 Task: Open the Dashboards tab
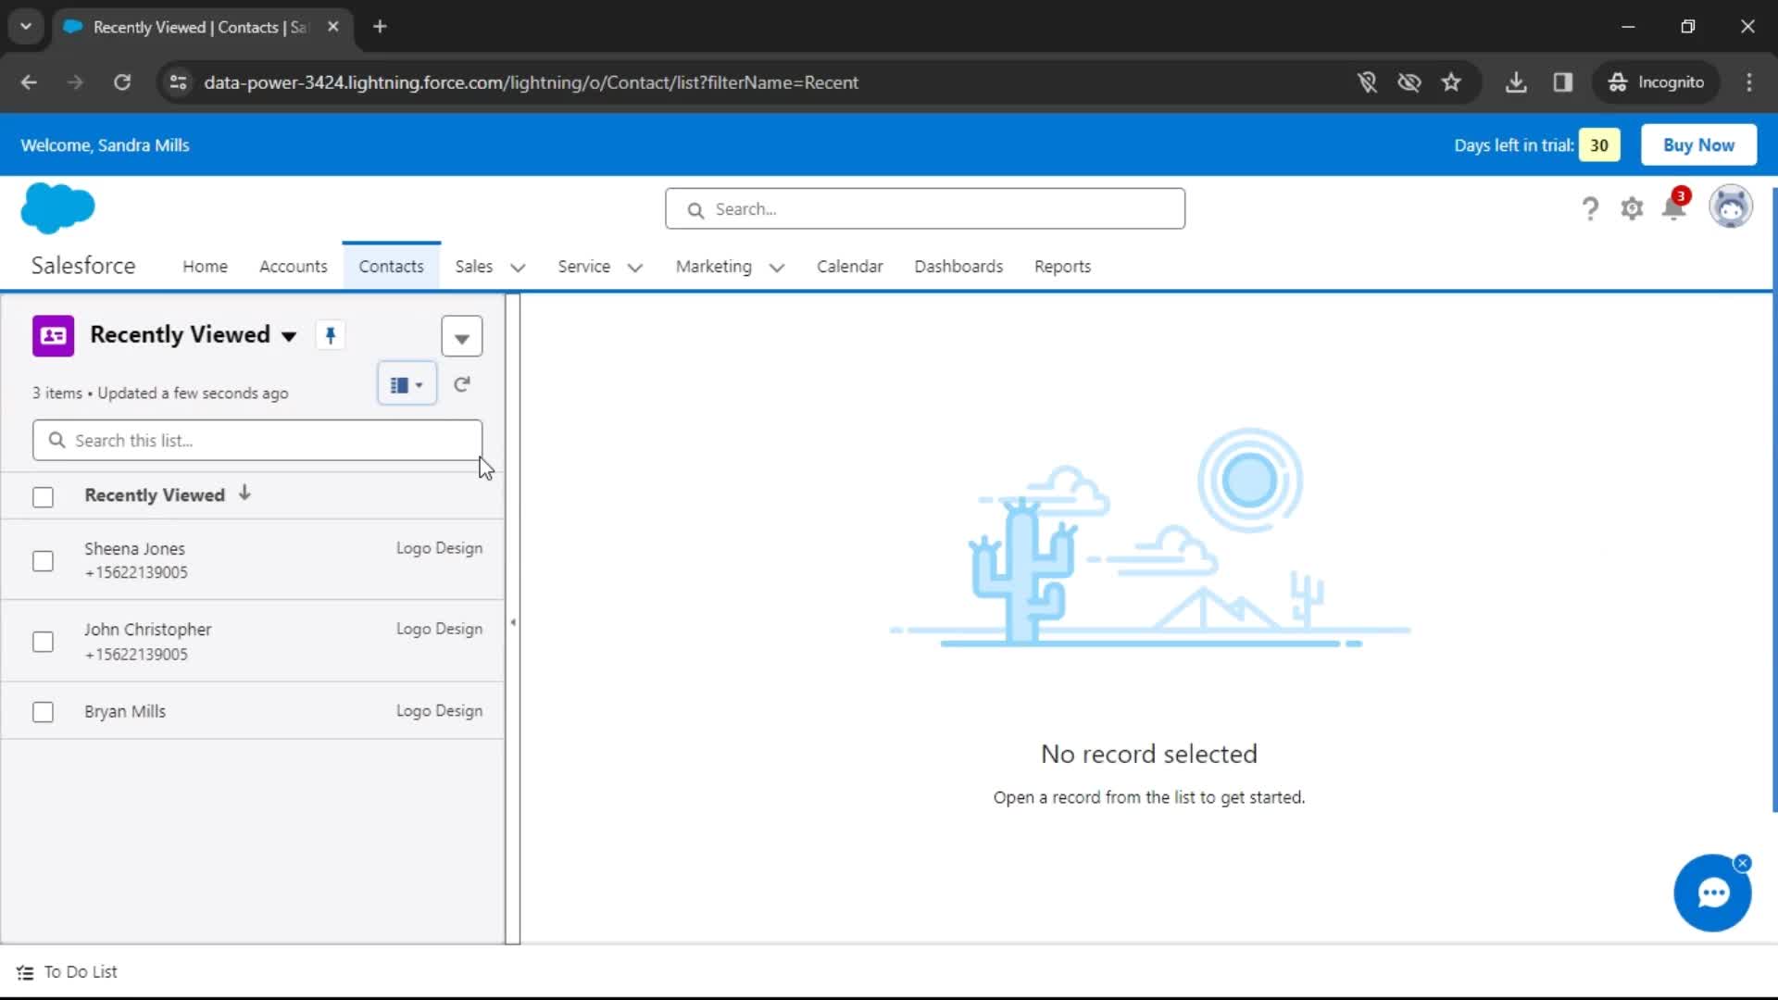(x=958, y=267)
